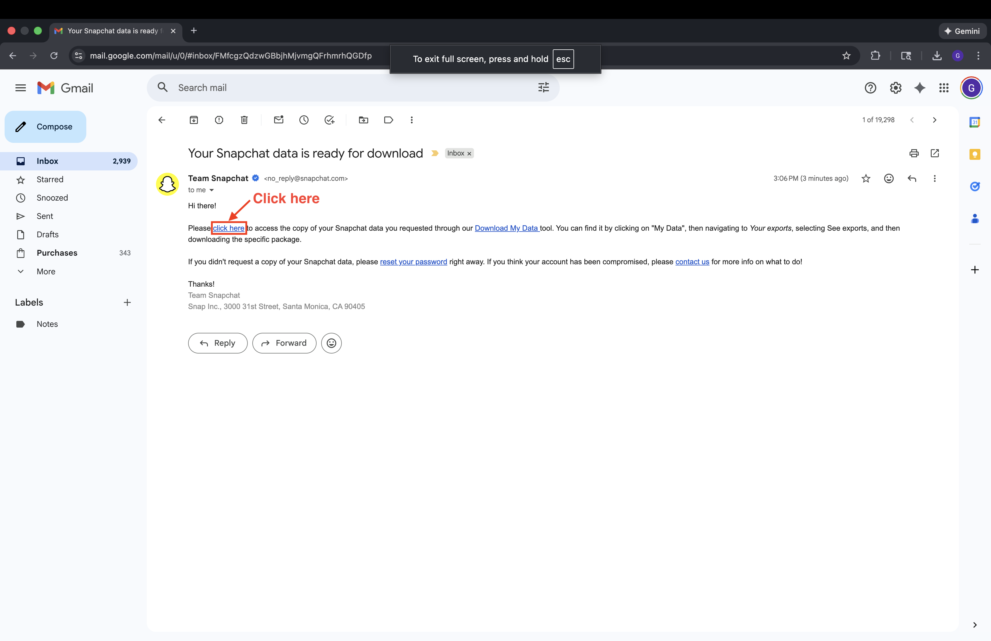The height and width of the screenshot is (641, 991).
Task: Report spam on this email
Action: (219, 120)
